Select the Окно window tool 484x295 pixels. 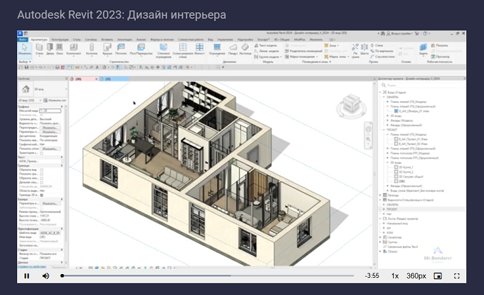60,49
